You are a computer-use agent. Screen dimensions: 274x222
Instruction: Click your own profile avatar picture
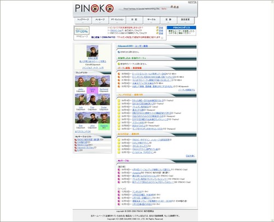tap(93, 51)
